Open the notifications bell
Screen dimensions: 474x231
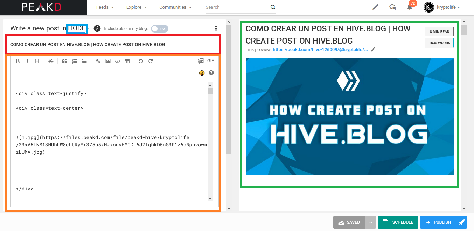click(x=410, y=7)
